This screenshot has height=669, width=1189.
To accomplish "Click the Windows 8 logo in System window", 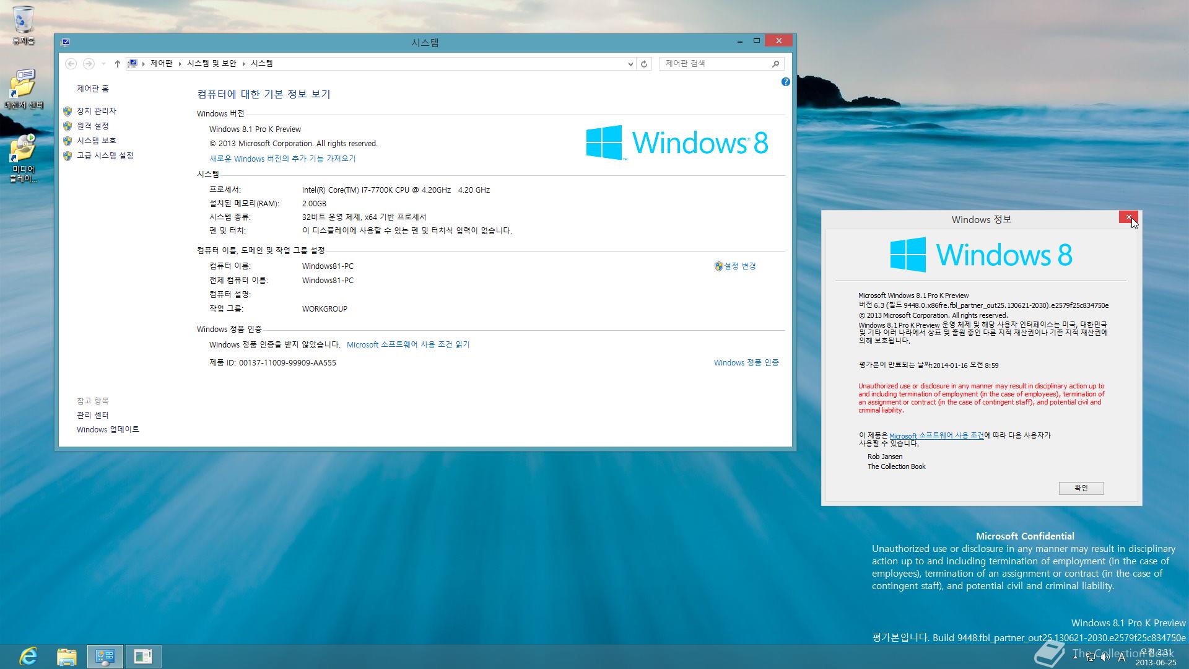I will click(x=677, y=142).
